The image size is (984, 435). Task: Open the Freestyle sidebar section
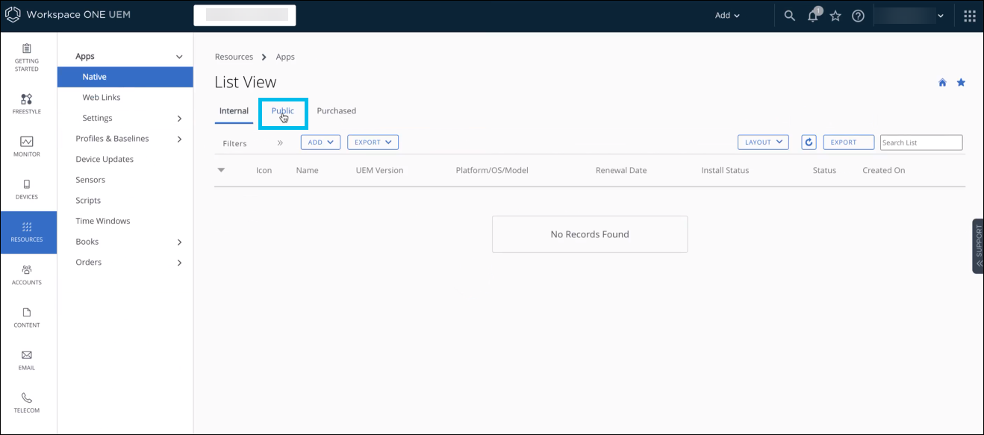click(x=27, y=104)
